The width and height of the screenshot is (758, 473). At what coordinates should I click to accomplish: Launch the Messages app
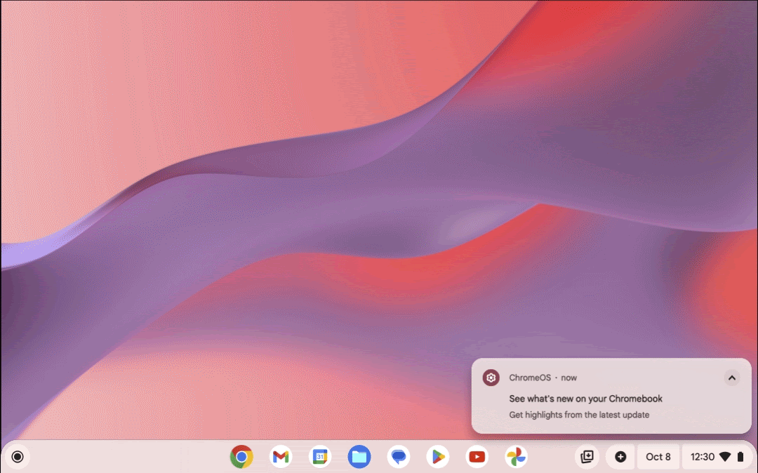pyautogui.click(x=398, y=456)
